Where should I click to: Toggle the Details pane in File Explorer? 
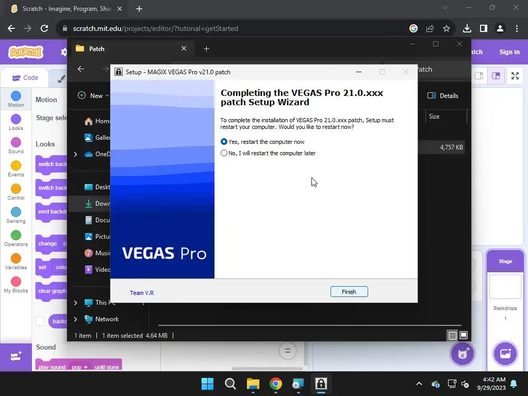442,95
